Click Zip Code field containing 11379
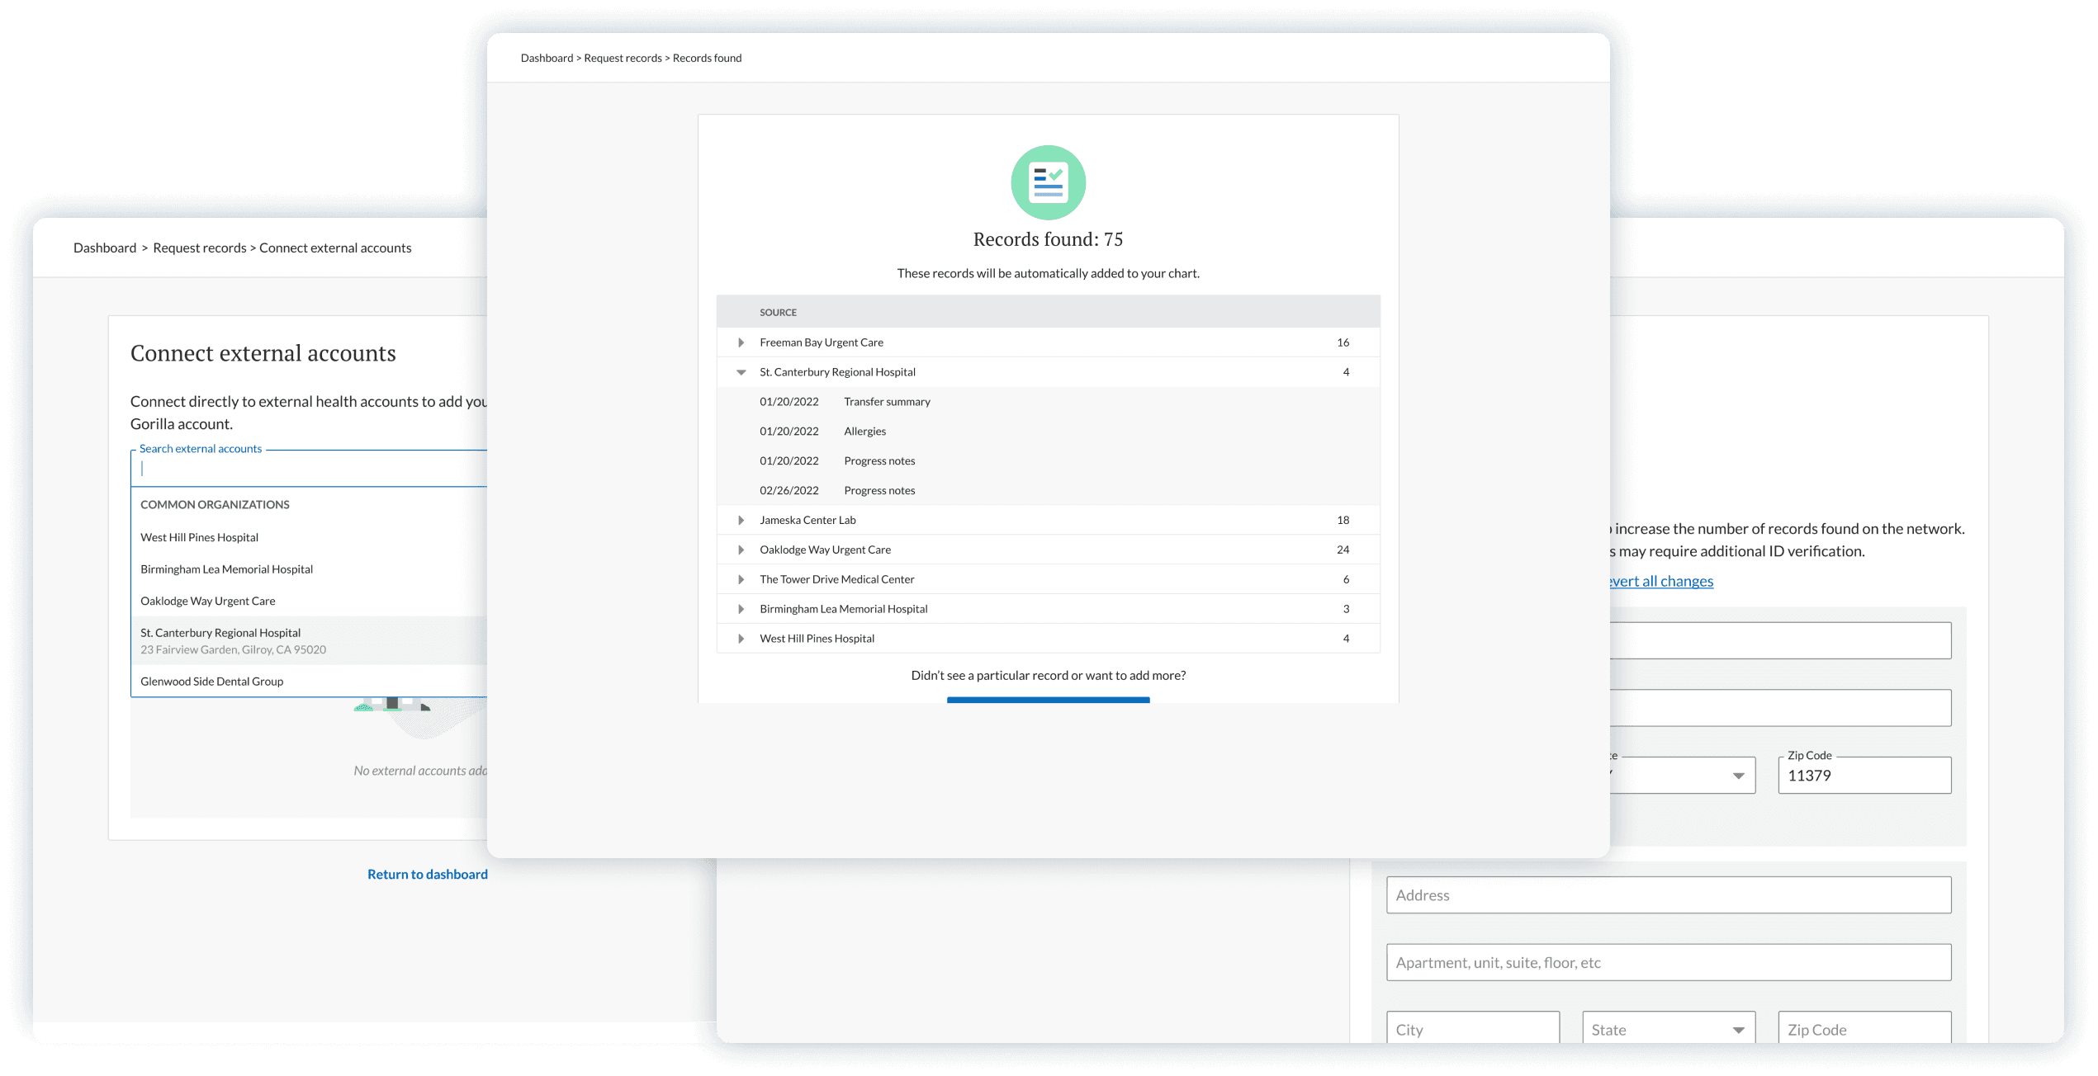The image size is (2098, 1076). [x=1864, y=776]
